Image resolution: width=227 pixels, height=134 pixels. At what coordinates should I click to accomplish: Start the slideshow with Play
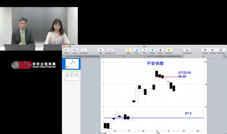point(101,50)
